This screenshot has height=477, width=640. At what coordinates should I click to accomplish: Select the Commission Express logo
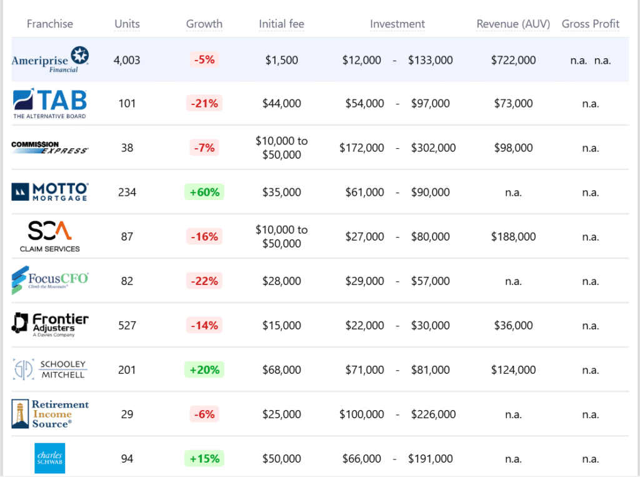(50, 148)
